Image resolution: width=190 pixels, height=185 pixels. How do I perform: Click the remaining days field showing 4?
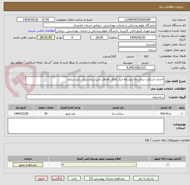[x=72, y=37]
